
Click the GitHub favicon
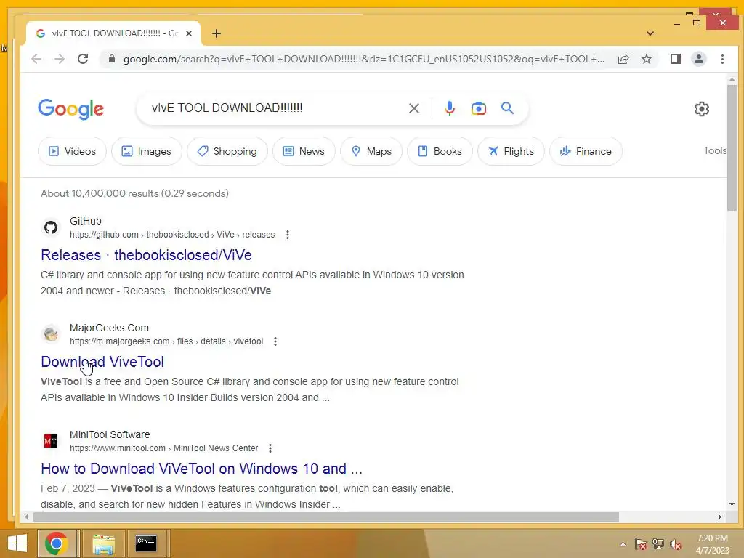[x=51, y=227]
